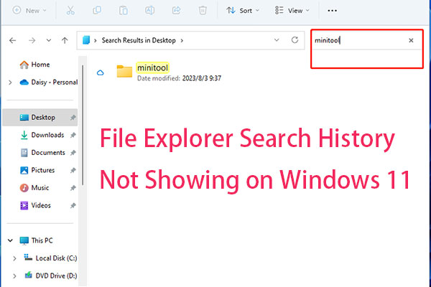This screenshot has width=431, height=287.
Task: Open the minitool folder result
Action: 152,70
